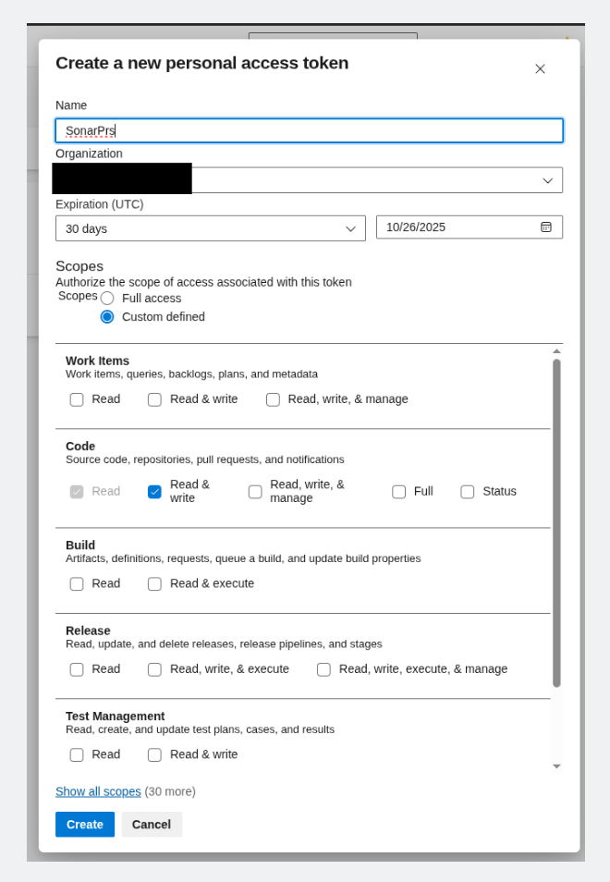Image resolution: width=610 pixels, height=882 pixels.
Task: Enable Release Read, write, execute, & manage
Action: click(x=323, y=669)
